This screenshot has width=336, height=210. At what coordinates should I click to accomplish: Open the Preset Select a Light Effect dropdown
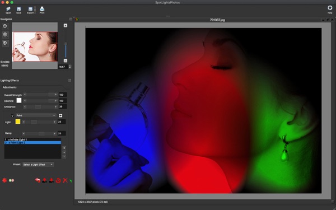click(x=38, y=165)
